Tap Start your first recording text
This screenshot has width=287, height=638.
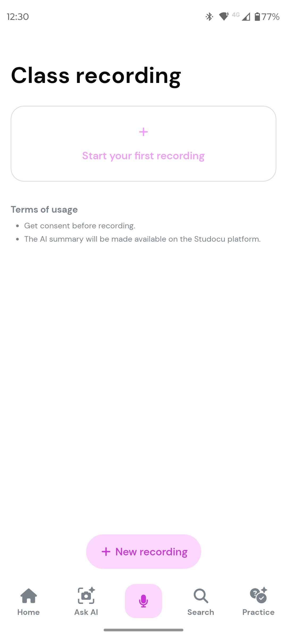point(143,156)
